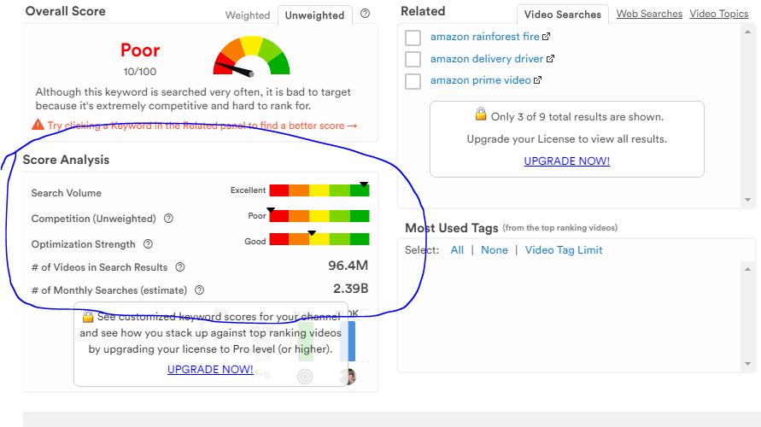Open help icon for Monthly Searches estimate
This screenshot has width=761, height=427.
200,290
